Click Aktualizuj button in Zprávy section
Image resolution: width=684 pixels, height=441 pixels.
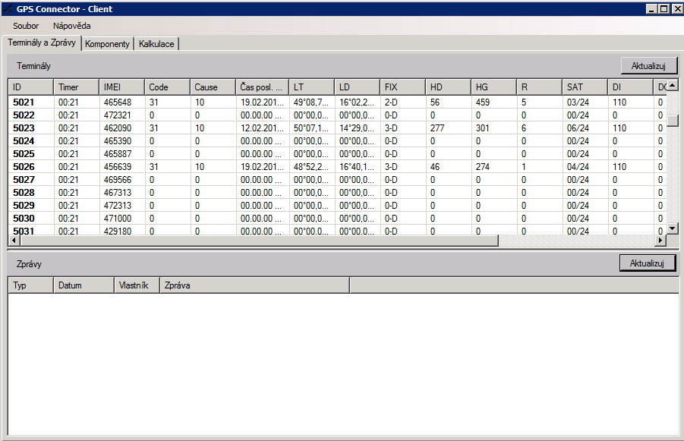click(648, 263)
